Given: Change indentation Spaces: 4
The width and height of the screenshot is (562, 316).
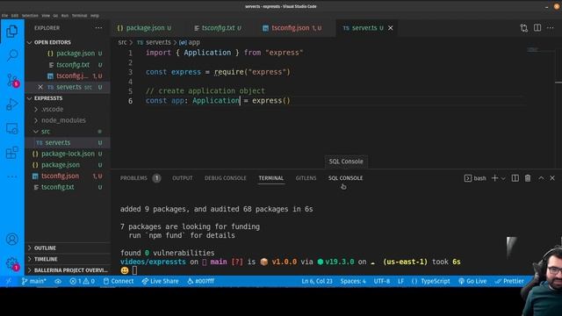Looking at the screenshot, I should coord(353,281).
